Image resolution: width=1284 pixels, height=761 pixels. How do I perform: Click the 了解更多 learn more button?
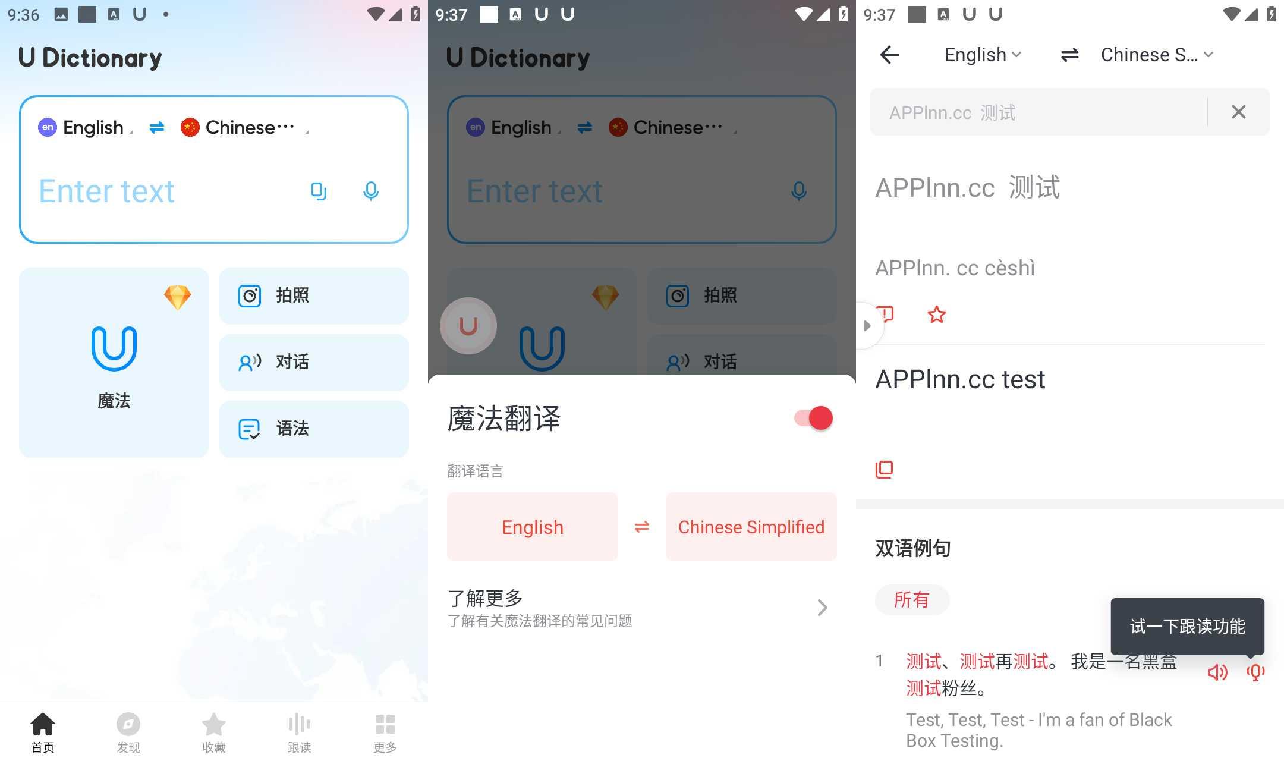click(637, 607)
